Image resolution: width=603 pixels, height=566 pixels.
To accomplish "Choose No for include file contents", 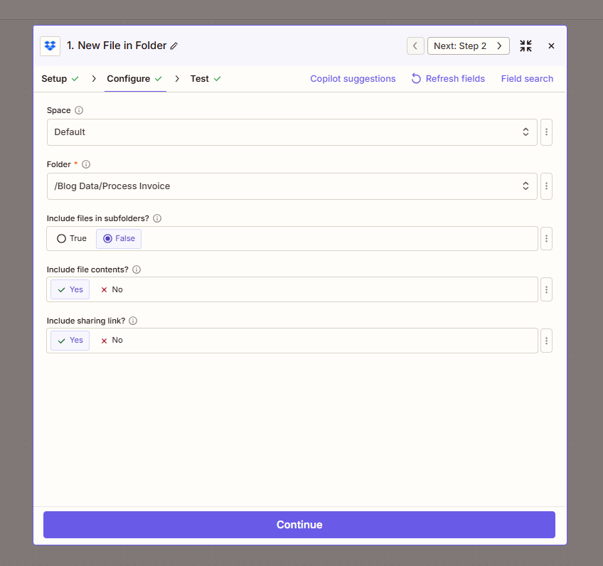I will point(112,289).
